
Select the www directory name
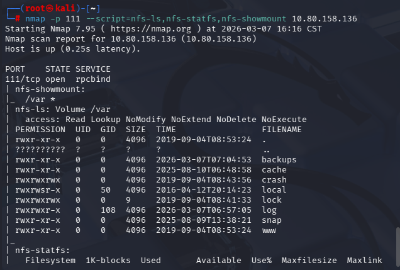coord(269,230)
